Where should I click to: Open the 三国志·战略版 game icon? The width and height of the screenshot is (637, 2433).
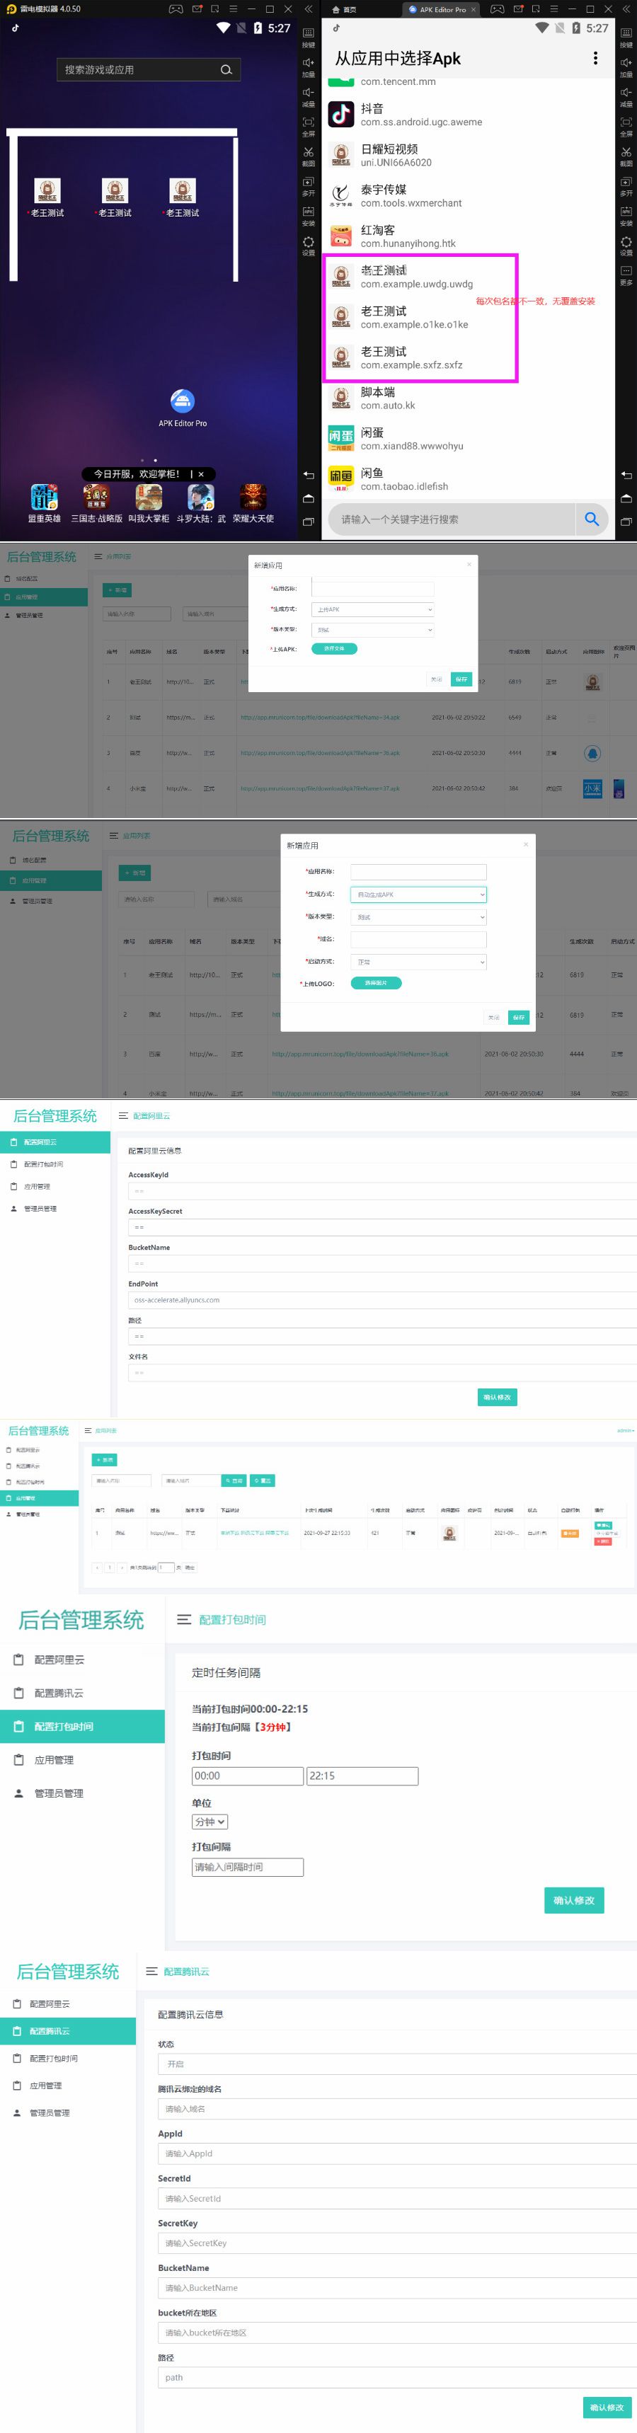tap(96, 497)
